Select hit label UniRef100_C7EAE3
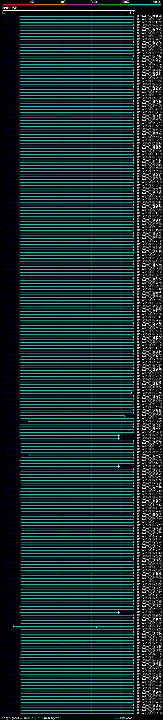The width and height of the screenshot is (163, 720). pos(149,713)
